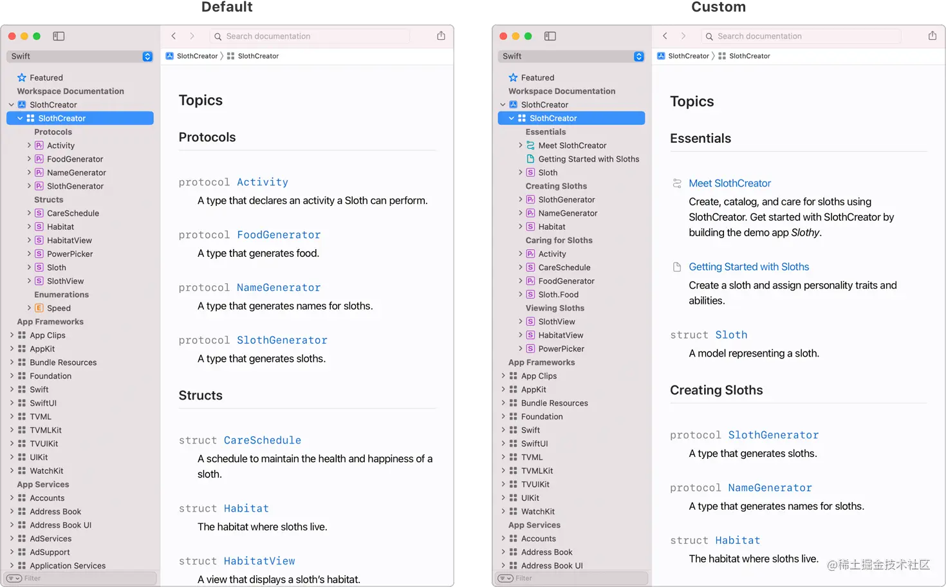Open the Swift language dropdown in Custom window

click(x=571, y=57)
